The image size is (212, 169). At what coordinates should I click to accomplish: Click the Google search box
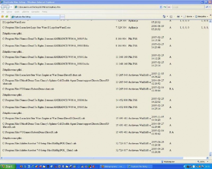click(x=188, y=7)
